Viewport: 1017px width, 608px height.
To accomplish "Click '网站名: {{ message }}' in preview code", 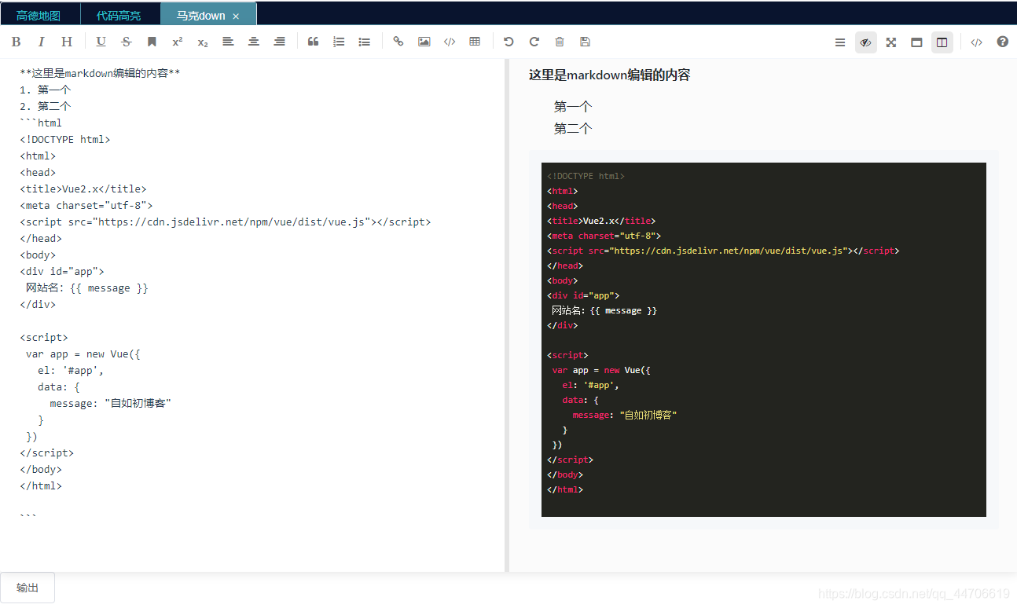I will click(x=604, y=310).
